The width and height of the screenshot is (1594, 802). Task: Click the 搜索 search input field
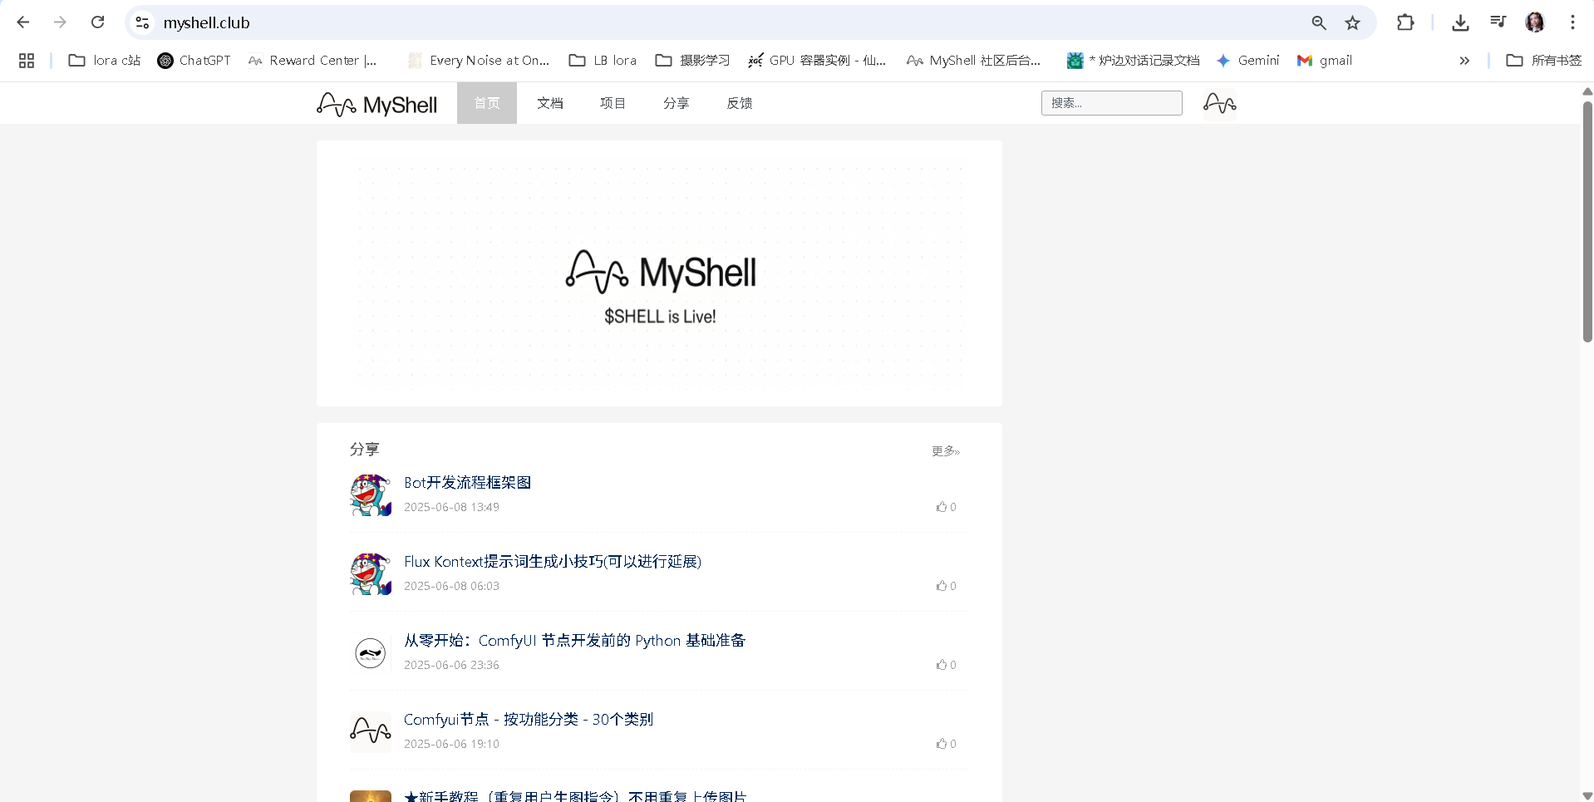pyautogui.click(x=1111, y=103)
